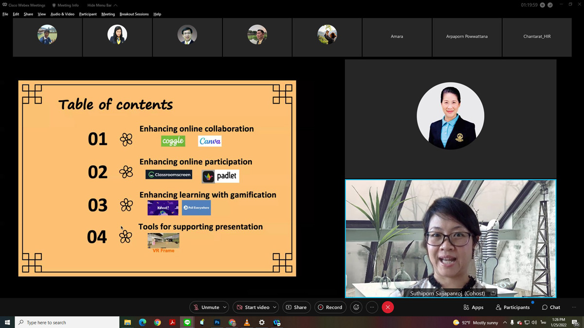Open the Chat panel

[551, 307]
